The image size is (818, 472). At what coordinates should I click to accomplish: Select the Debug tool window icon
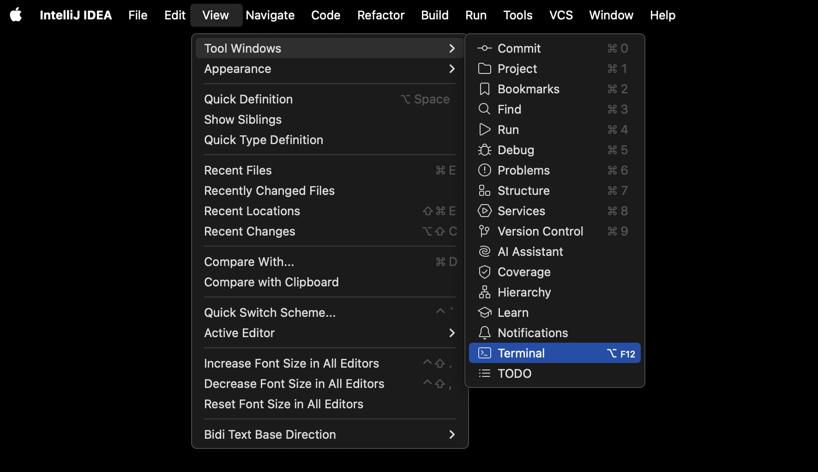point(484,150)
